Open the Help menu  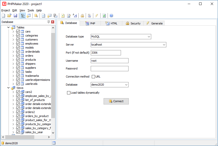point(39,10)
